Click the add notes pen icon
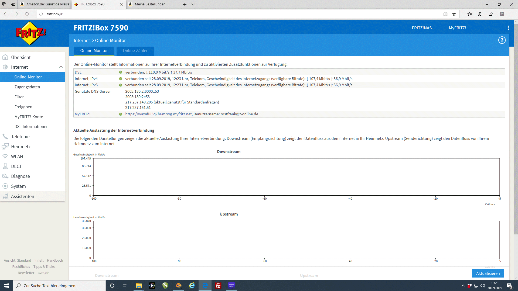Image resolution: width=518 pixels, height=291 pixels. pyautogui.click(x=480, y=14)
